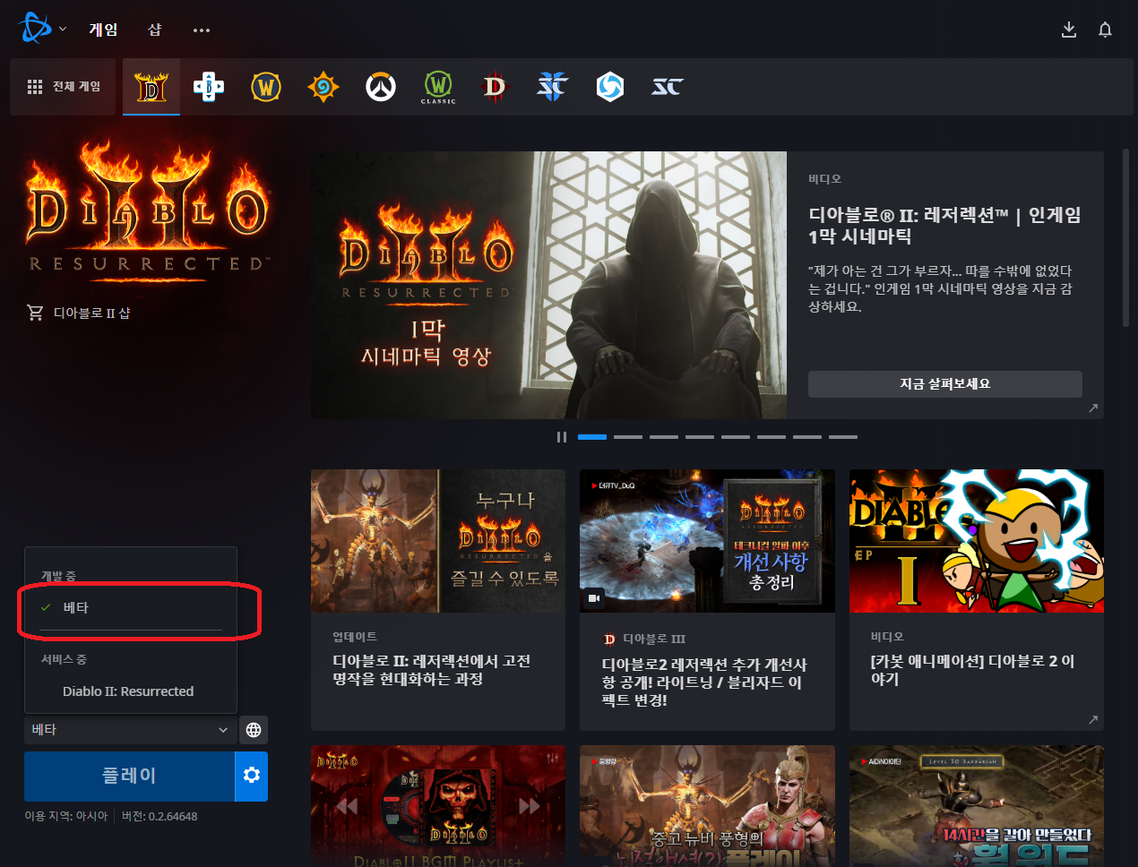
Task: Open 전체 게임 grid view
Action: pos(64,87)
